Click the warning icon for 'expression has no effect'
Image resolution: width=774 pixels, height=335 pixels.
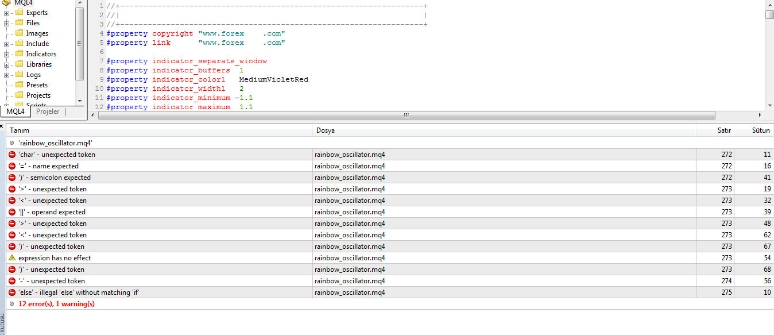(x=12, y=258)
